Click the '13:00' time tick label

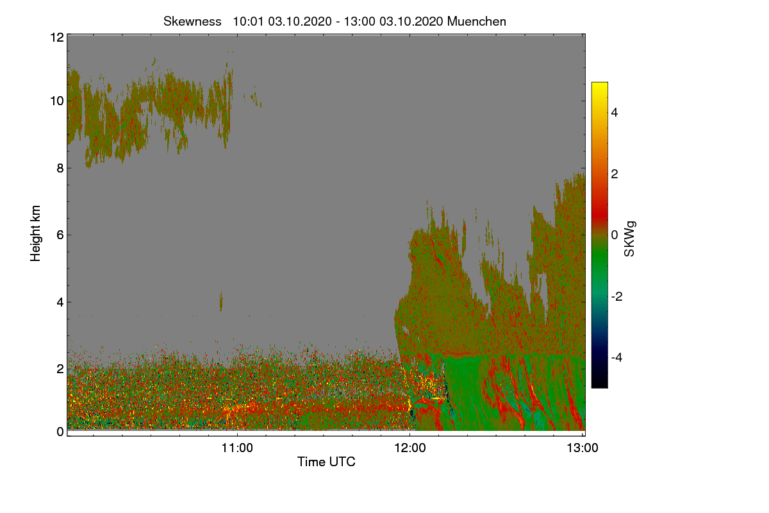(583, 448)
